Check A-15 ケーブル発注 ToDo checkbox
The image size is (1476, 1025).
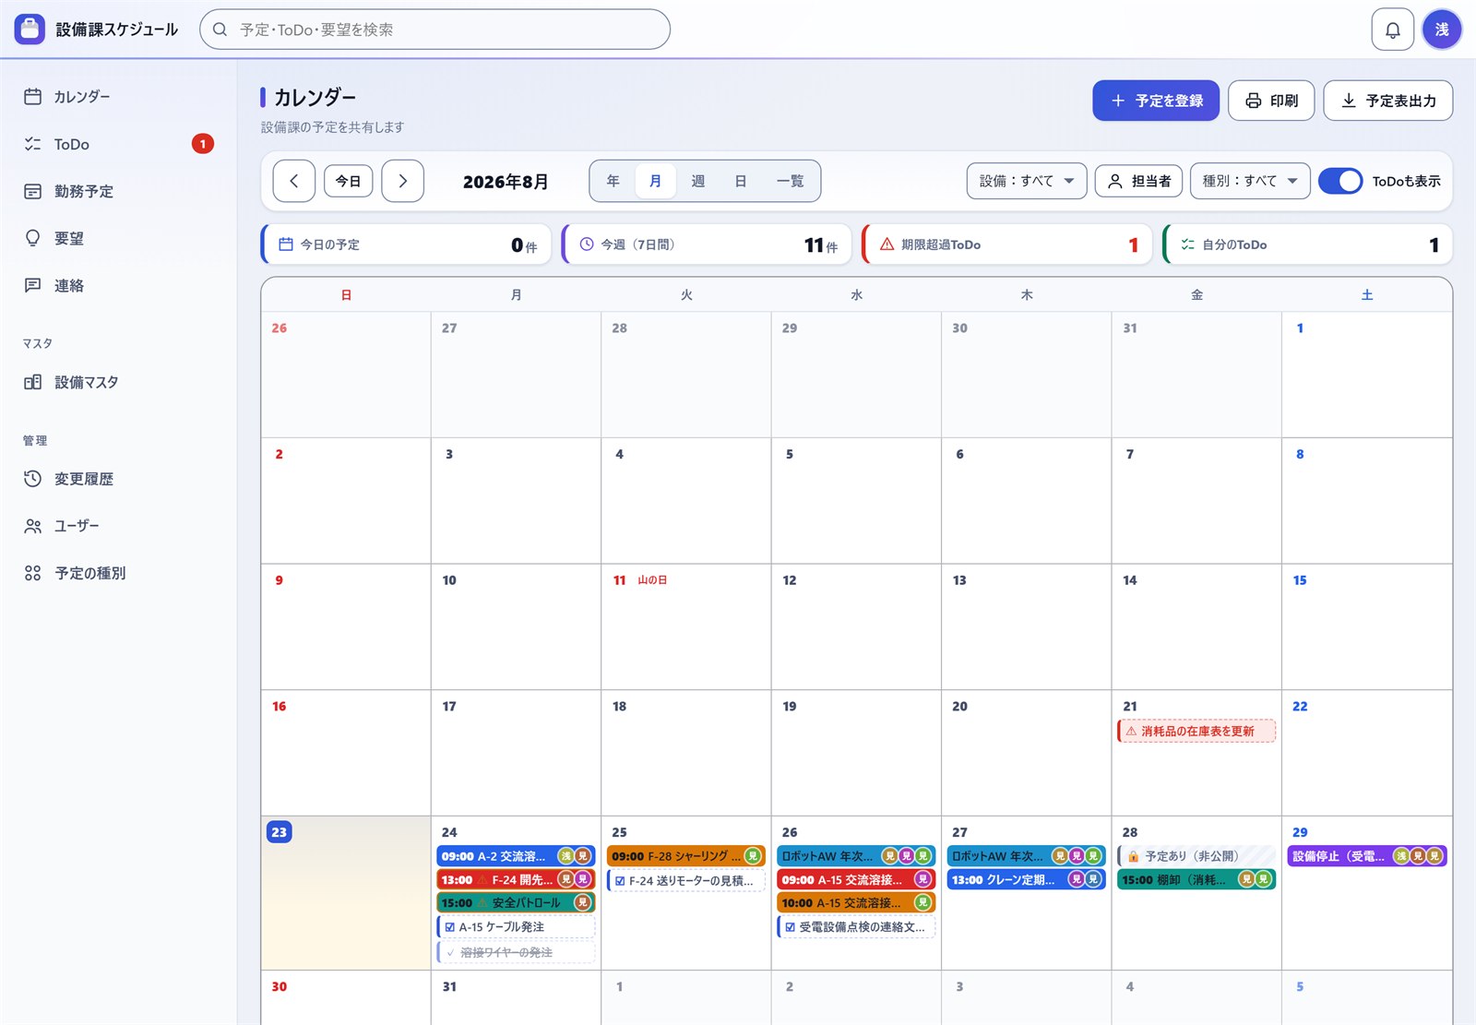(450, 927)
